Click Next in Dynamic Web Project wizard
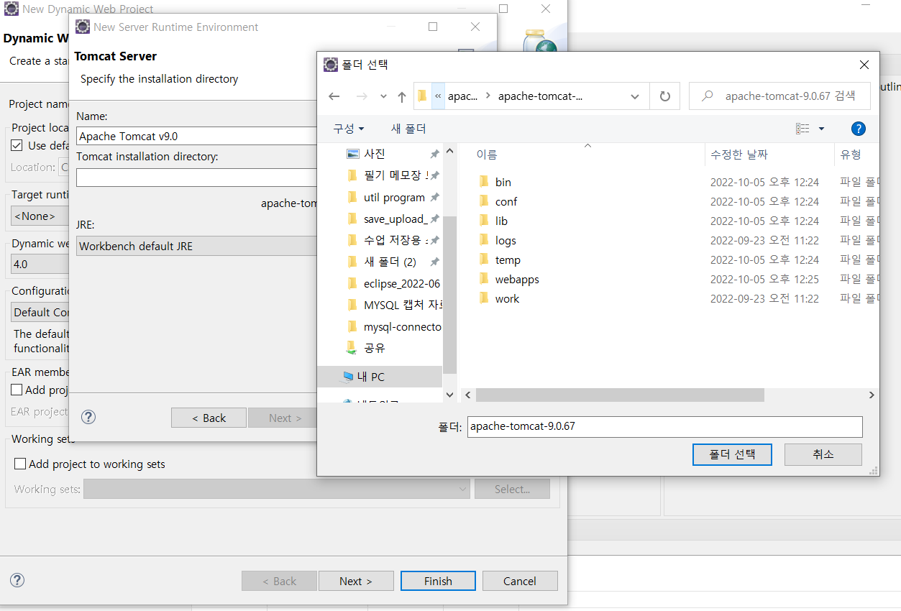 tap(356, 581)
